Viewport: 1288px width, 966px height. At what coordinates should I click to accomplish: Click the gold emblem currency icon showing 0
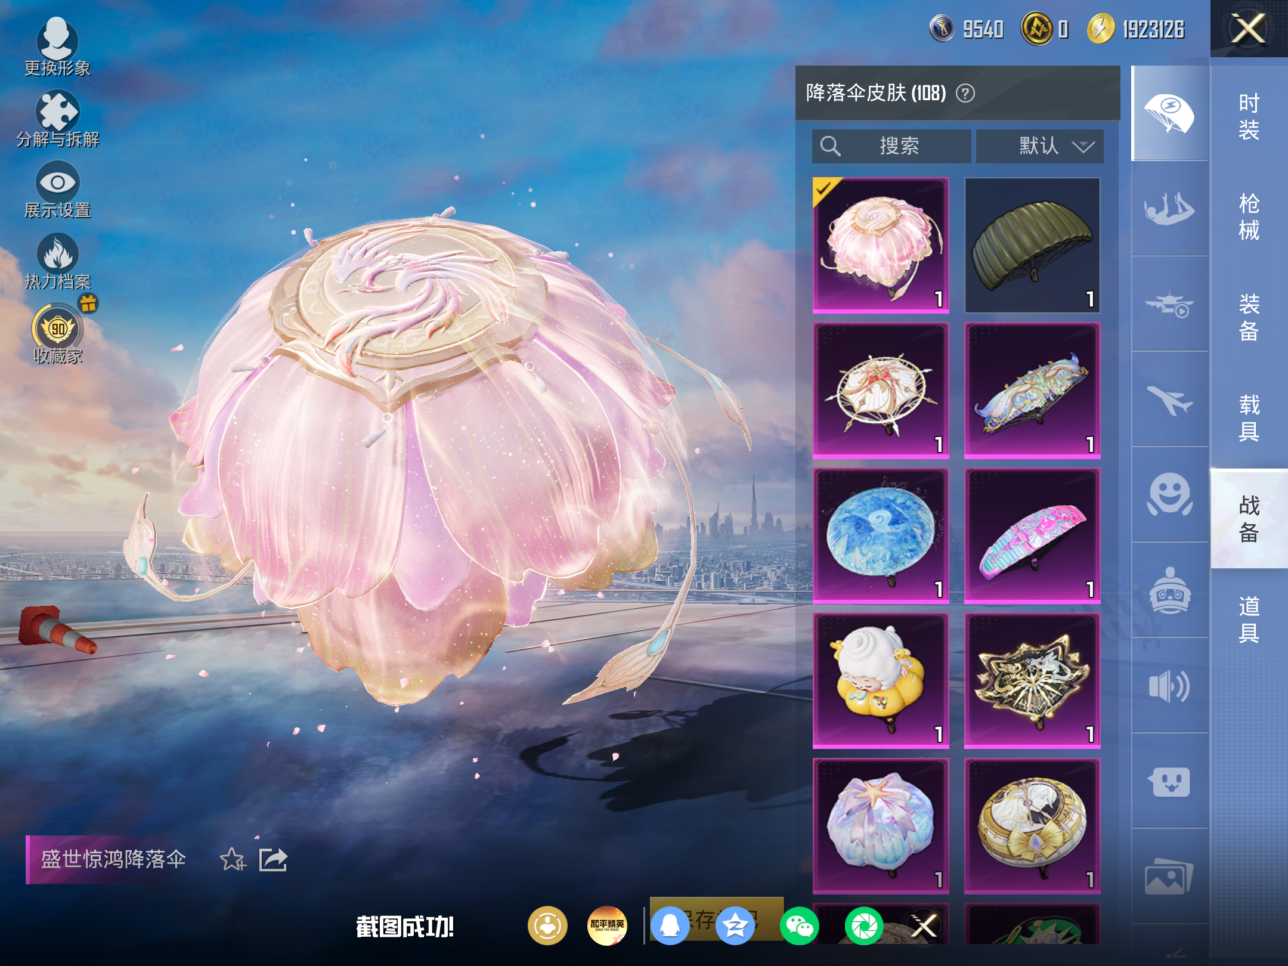click(x=1037, y=29)
